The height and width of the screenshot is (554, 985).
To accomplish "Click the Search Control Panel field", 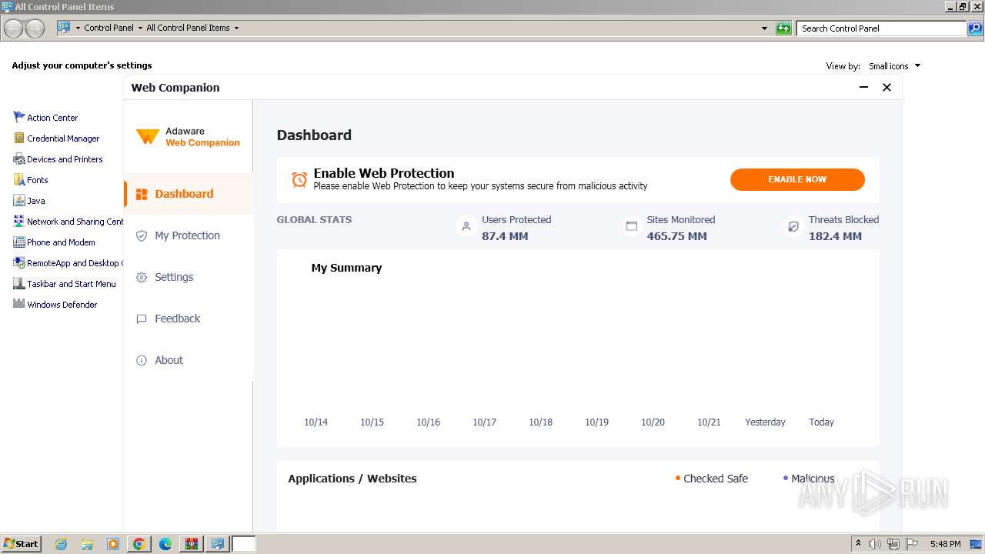I will 881,28.
